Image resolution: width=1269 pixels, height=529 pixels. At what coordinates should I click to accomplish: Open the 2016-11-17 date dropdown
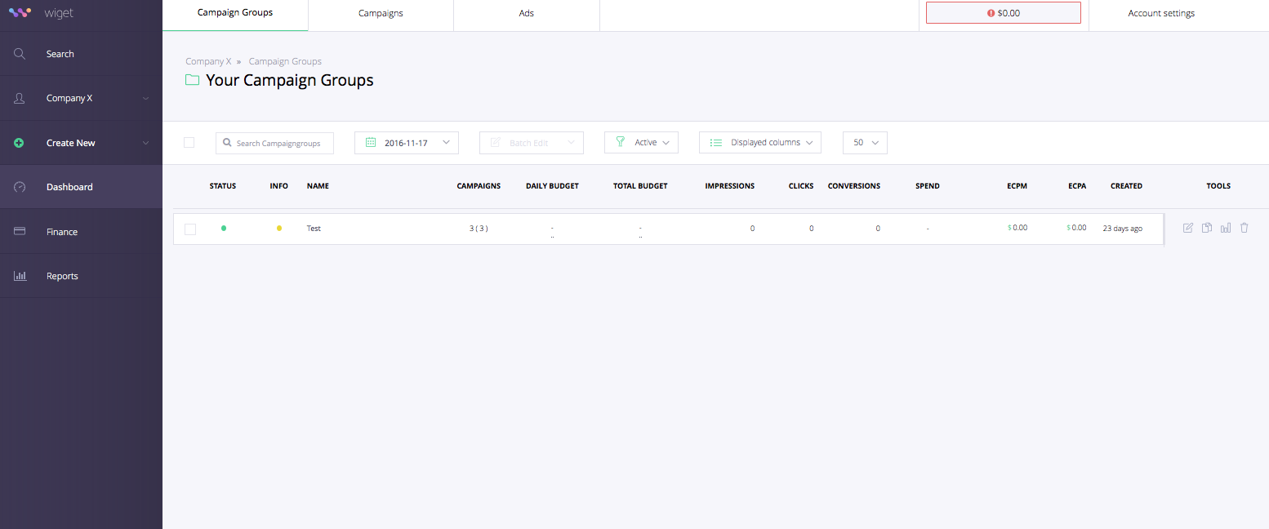407,143
